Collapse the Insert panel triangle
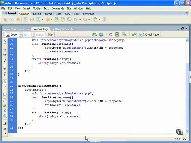191x143 pixels. (x=6, y=14)
